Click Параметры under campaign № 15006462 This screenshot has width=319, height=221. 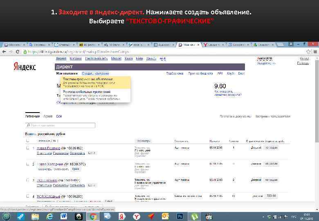click(61, 153)
